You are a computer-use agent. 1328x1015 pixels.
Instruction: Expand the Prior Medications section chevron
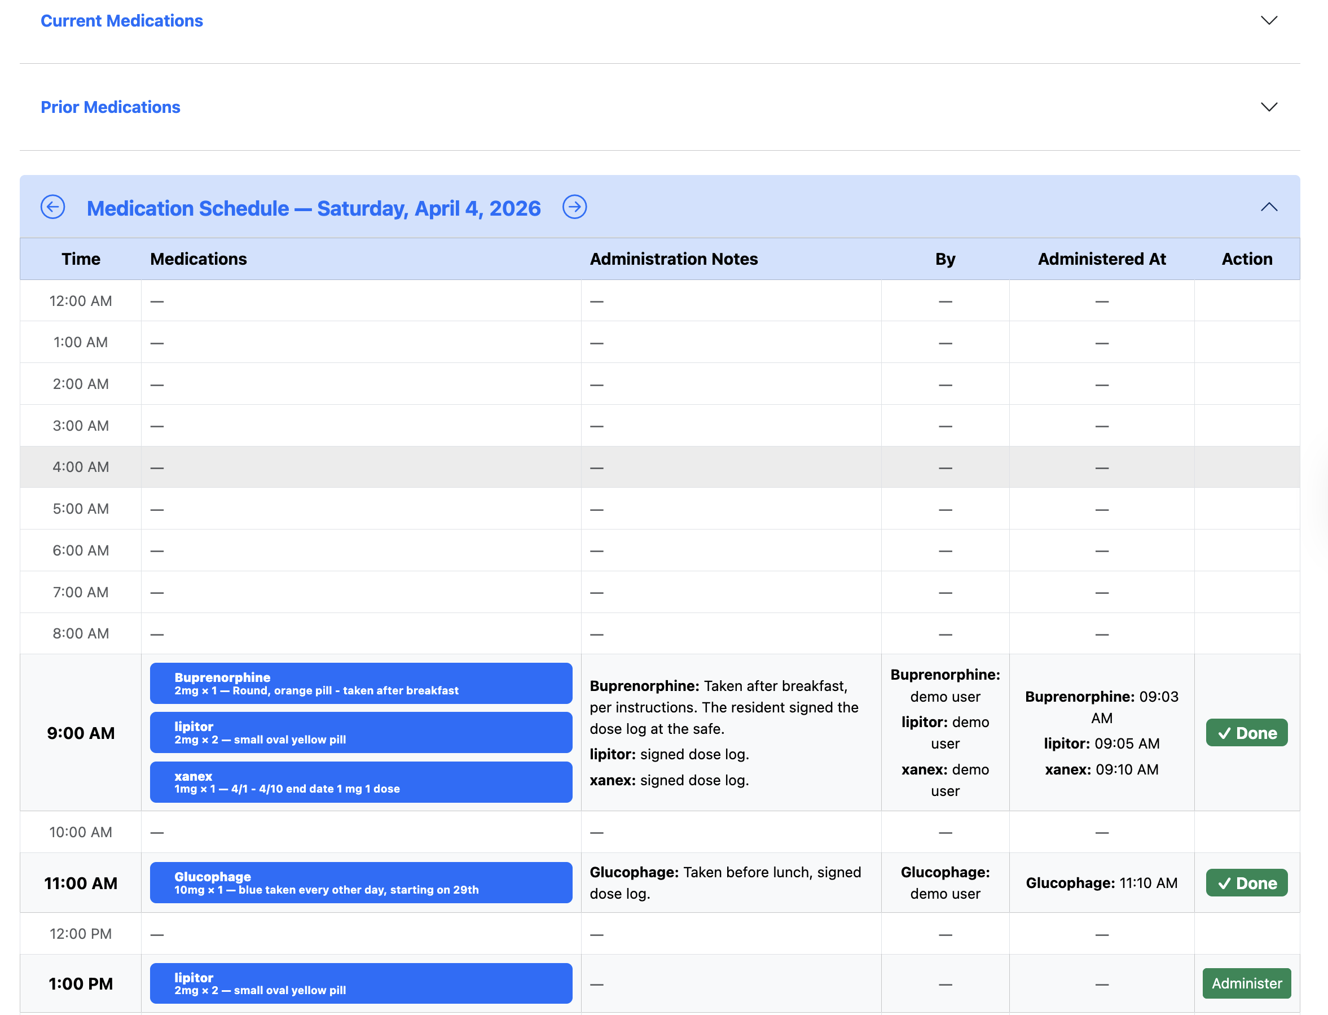pyautogui.click(x=1269, y=107)
